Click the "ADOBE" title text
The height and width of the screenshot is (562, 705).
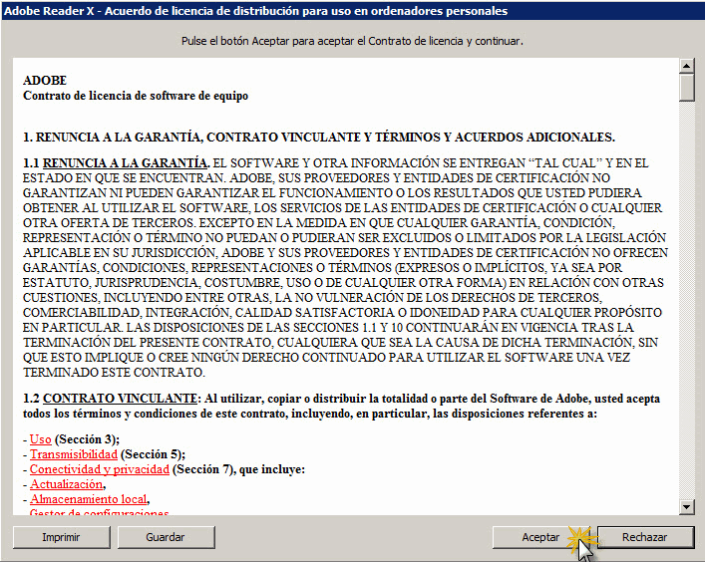tap(45, 81)
